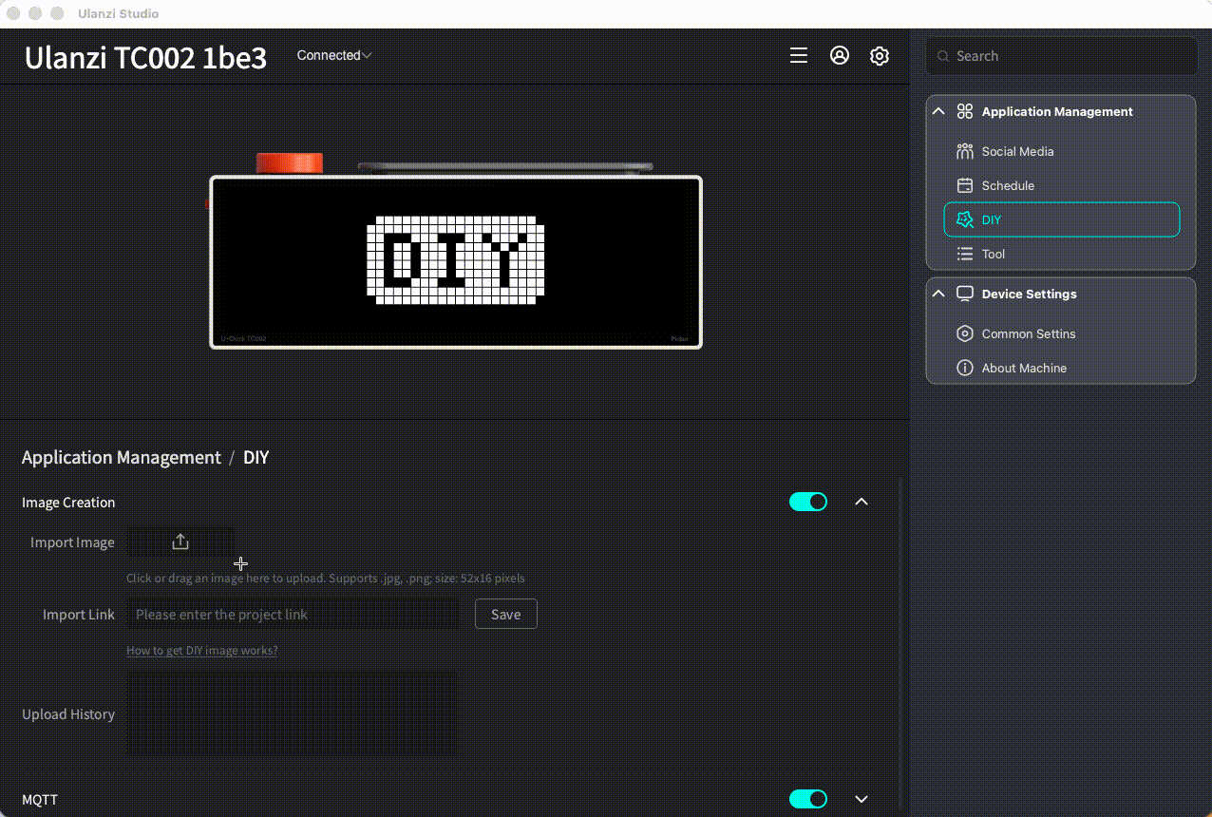Open the hamburger menu icon
The image size is (1212, 817).
799,56
